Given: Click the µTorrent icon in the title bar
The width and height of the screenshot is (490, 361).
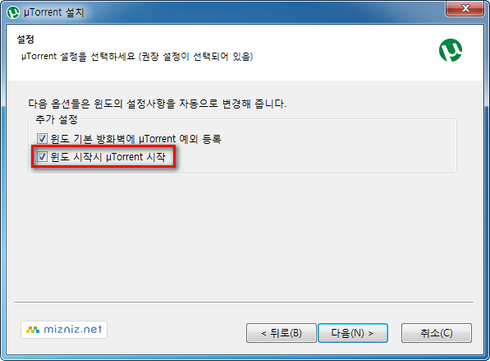Looking at the screenshot, I should 13,12.
